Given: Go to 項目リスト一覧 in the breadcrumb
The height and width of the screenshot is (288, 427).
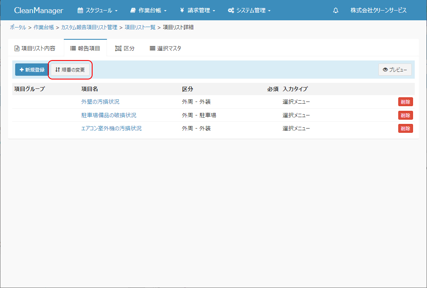Looking at the screenshot, I should pyautogui.click(x=140, y=27).
